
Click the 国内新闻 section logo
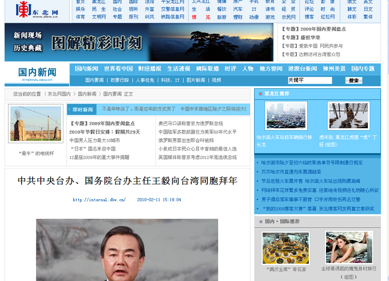37,74
